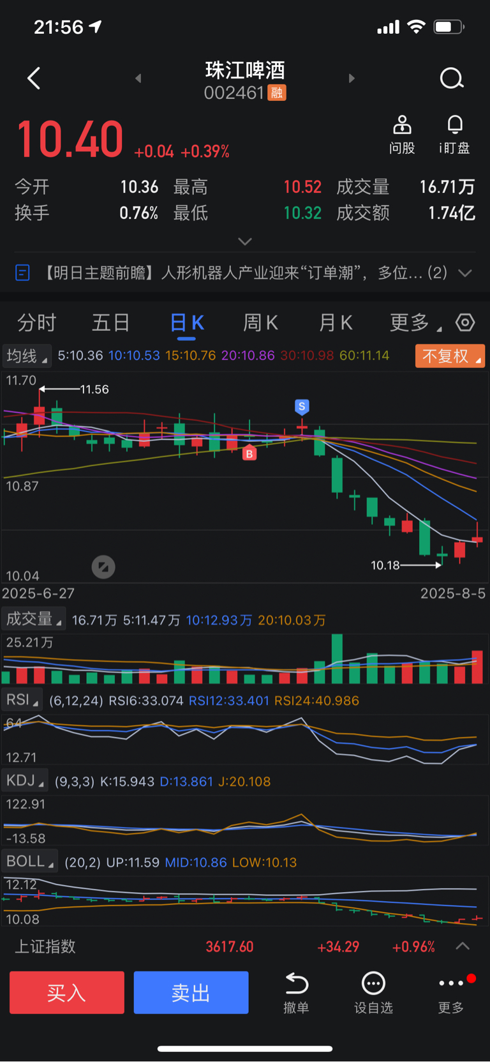Viewport: 490px width, 1062px height.
Task: Tap the chart start date 2025-6-27
Action: tap(38, 593)
